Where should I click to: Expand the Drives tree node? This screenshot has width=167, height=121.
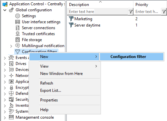[5, 64]
